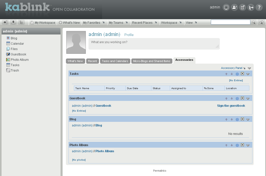Click the globe icon beside the search box
This screenshot has height=176, width=266.
(261, 22)
